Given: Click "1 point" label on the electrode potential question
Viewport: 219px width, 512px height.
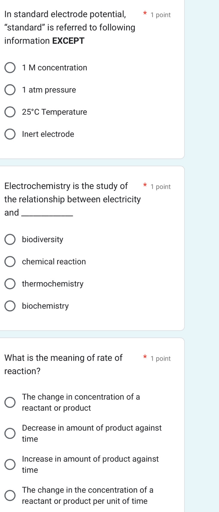Looking at the screenshot, I should pyautogui.click(x=161, y=15).
